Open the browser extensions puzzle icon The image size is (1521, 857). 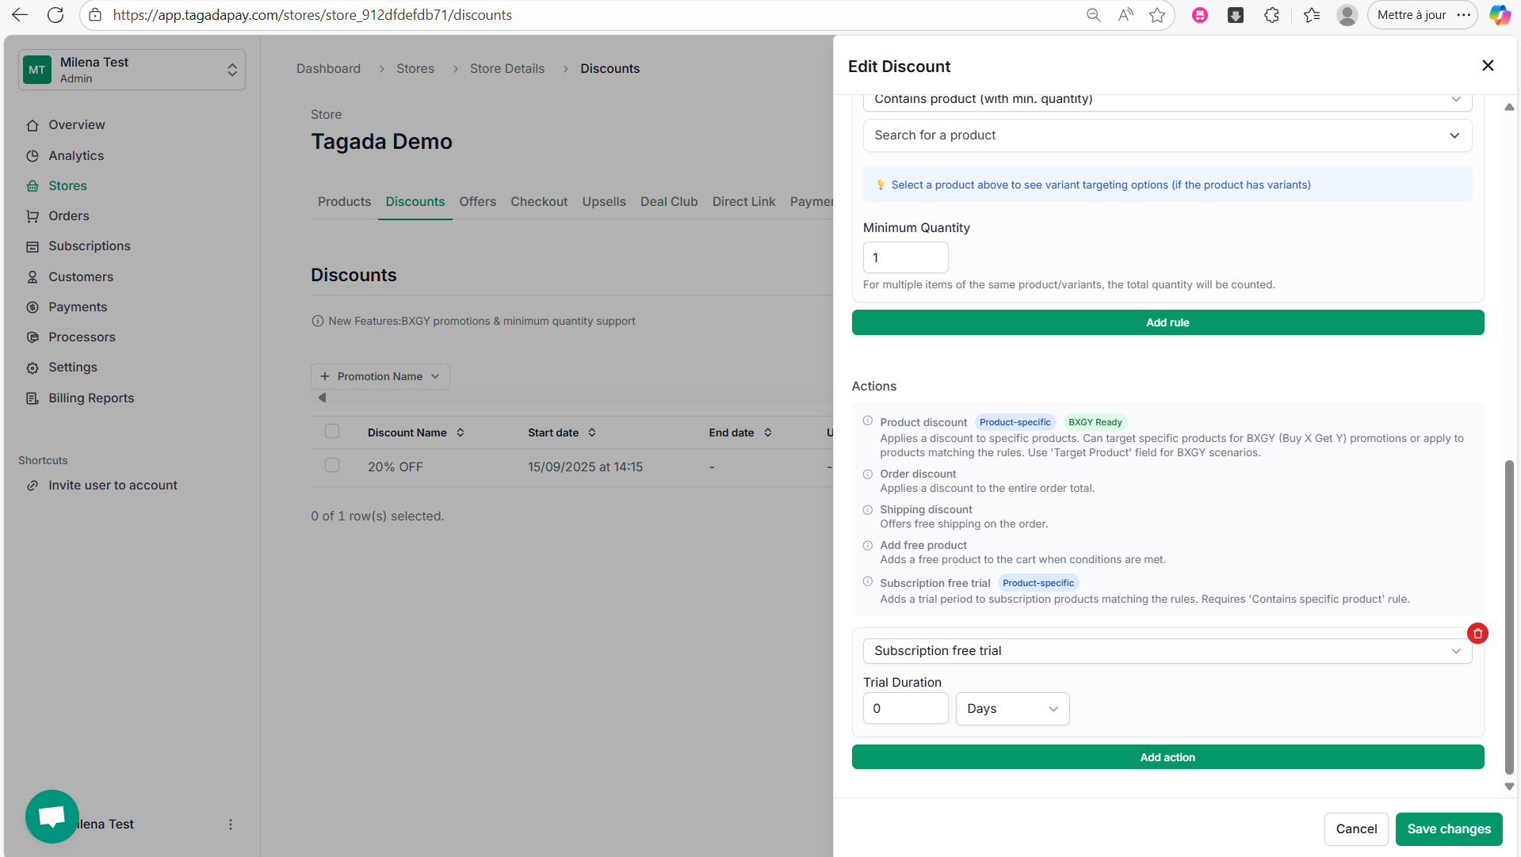[1272, 15]
